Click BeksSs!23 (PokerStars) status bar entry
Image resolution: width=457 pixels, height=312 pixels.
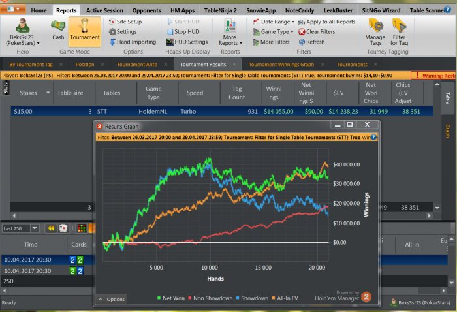(420, 302)
